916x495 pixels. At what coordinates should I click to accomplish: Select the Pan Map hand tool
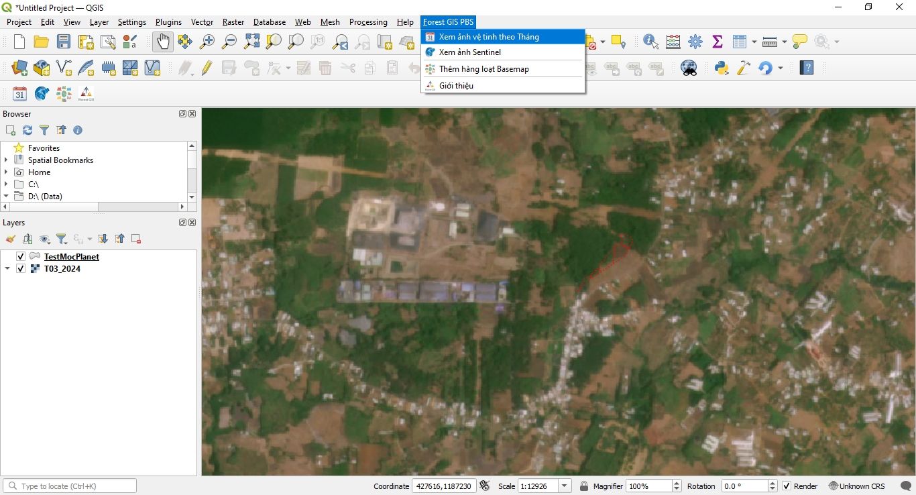[x=163, y=42]
